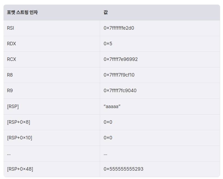Click the 포맷 스트링 인자 column header

pyautogui.click(x=22, y=12)
